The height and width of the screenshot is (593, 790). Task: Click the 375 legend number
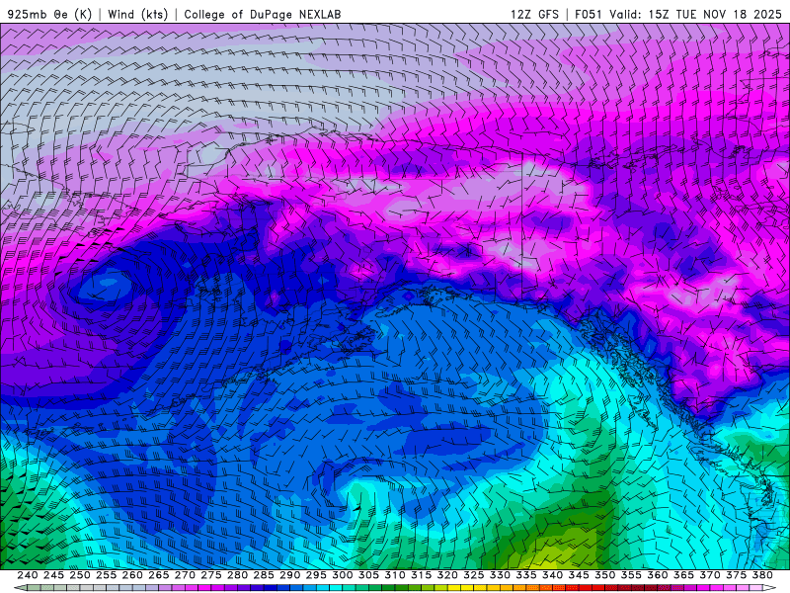(736, 575)
